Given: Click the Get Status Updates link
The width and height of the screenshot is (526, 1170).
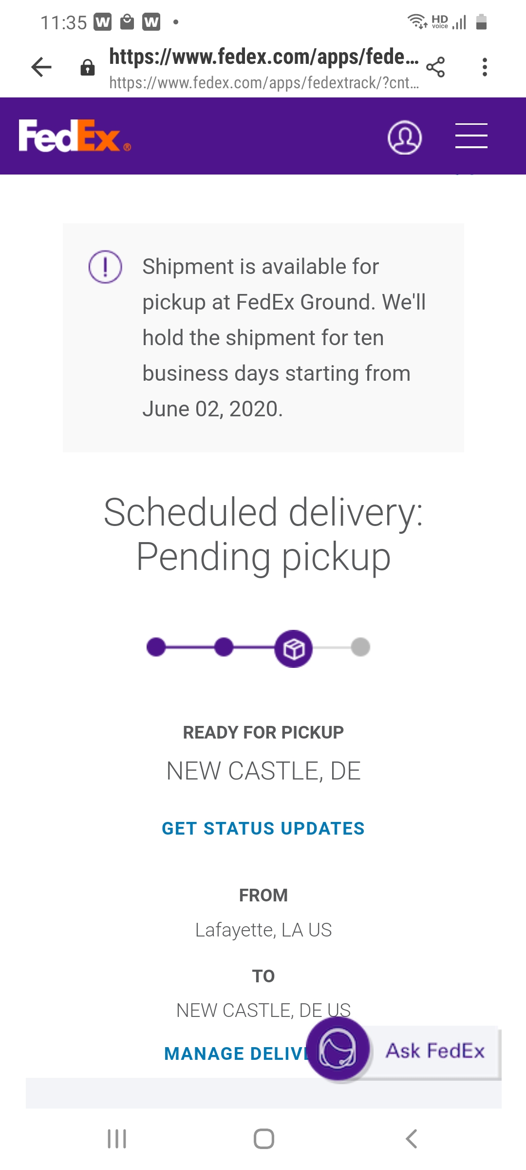Looking at the screenshot, I should pyautogui.click(x=263, y=828).
